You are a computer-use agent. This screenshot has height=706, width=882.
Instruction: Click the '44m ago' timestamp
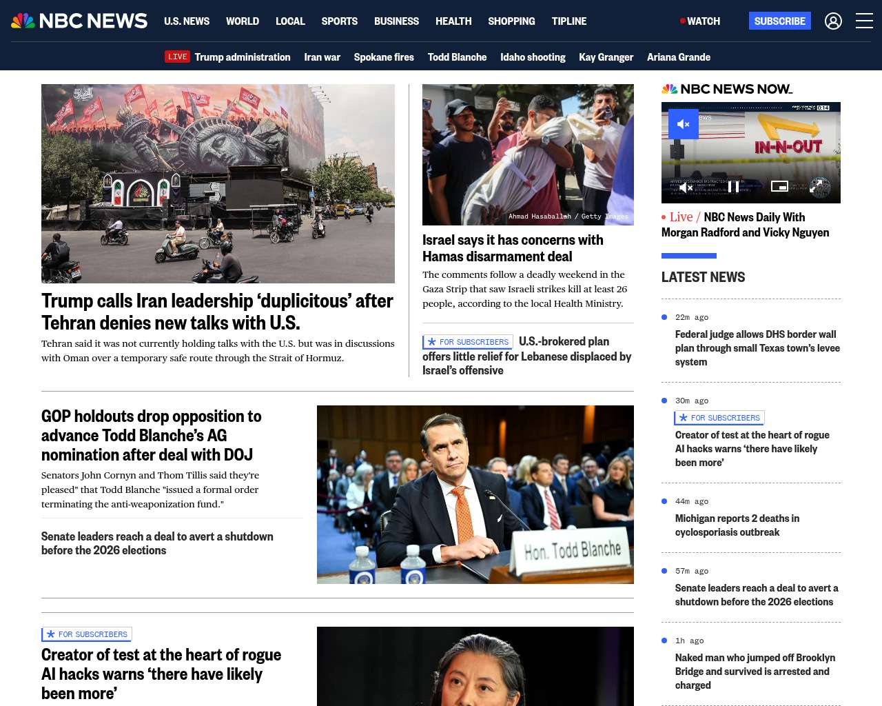[x=692, y=501]
